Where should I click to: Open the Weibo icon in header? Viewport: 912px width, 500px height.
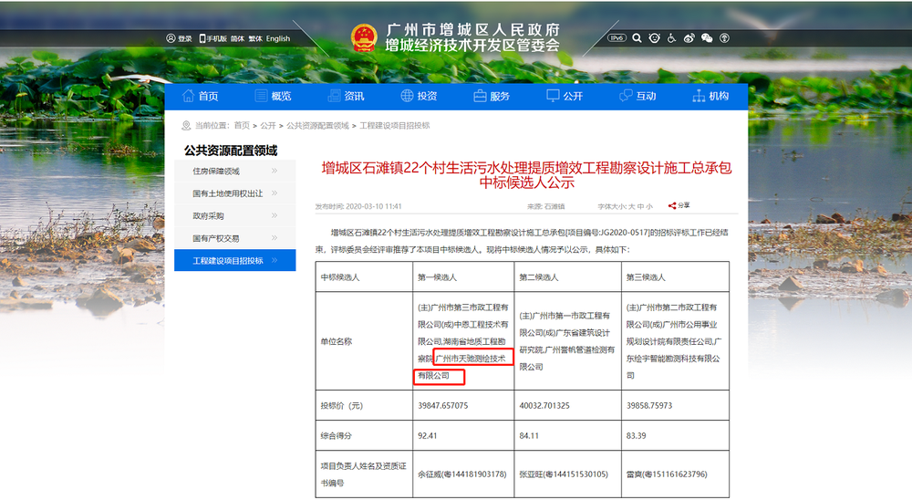coord(689,38)
